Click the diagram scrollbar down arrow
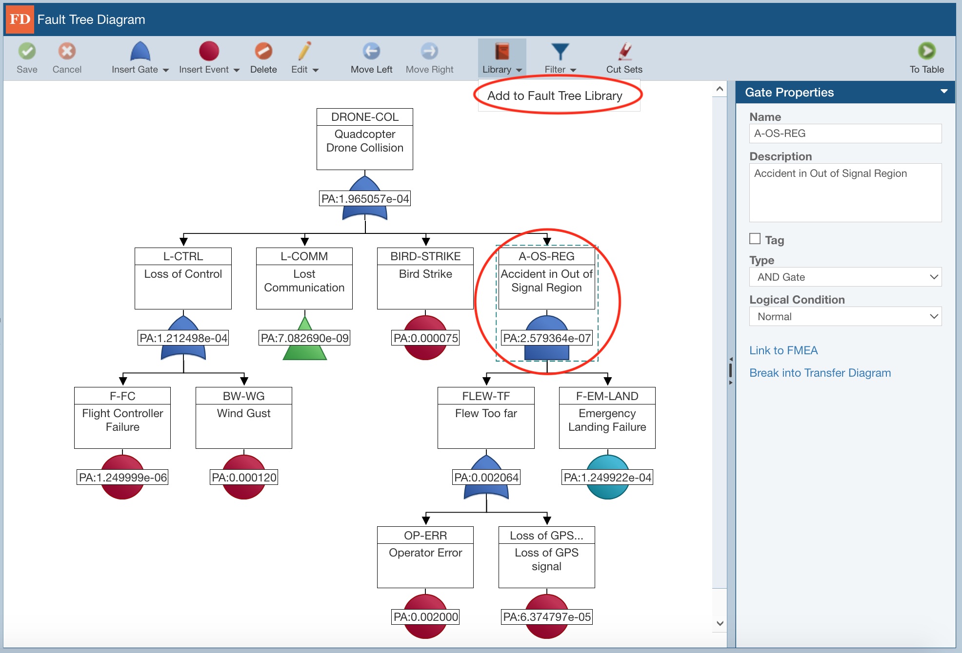This screenshot has width=962, height=653. coord(719,623)
